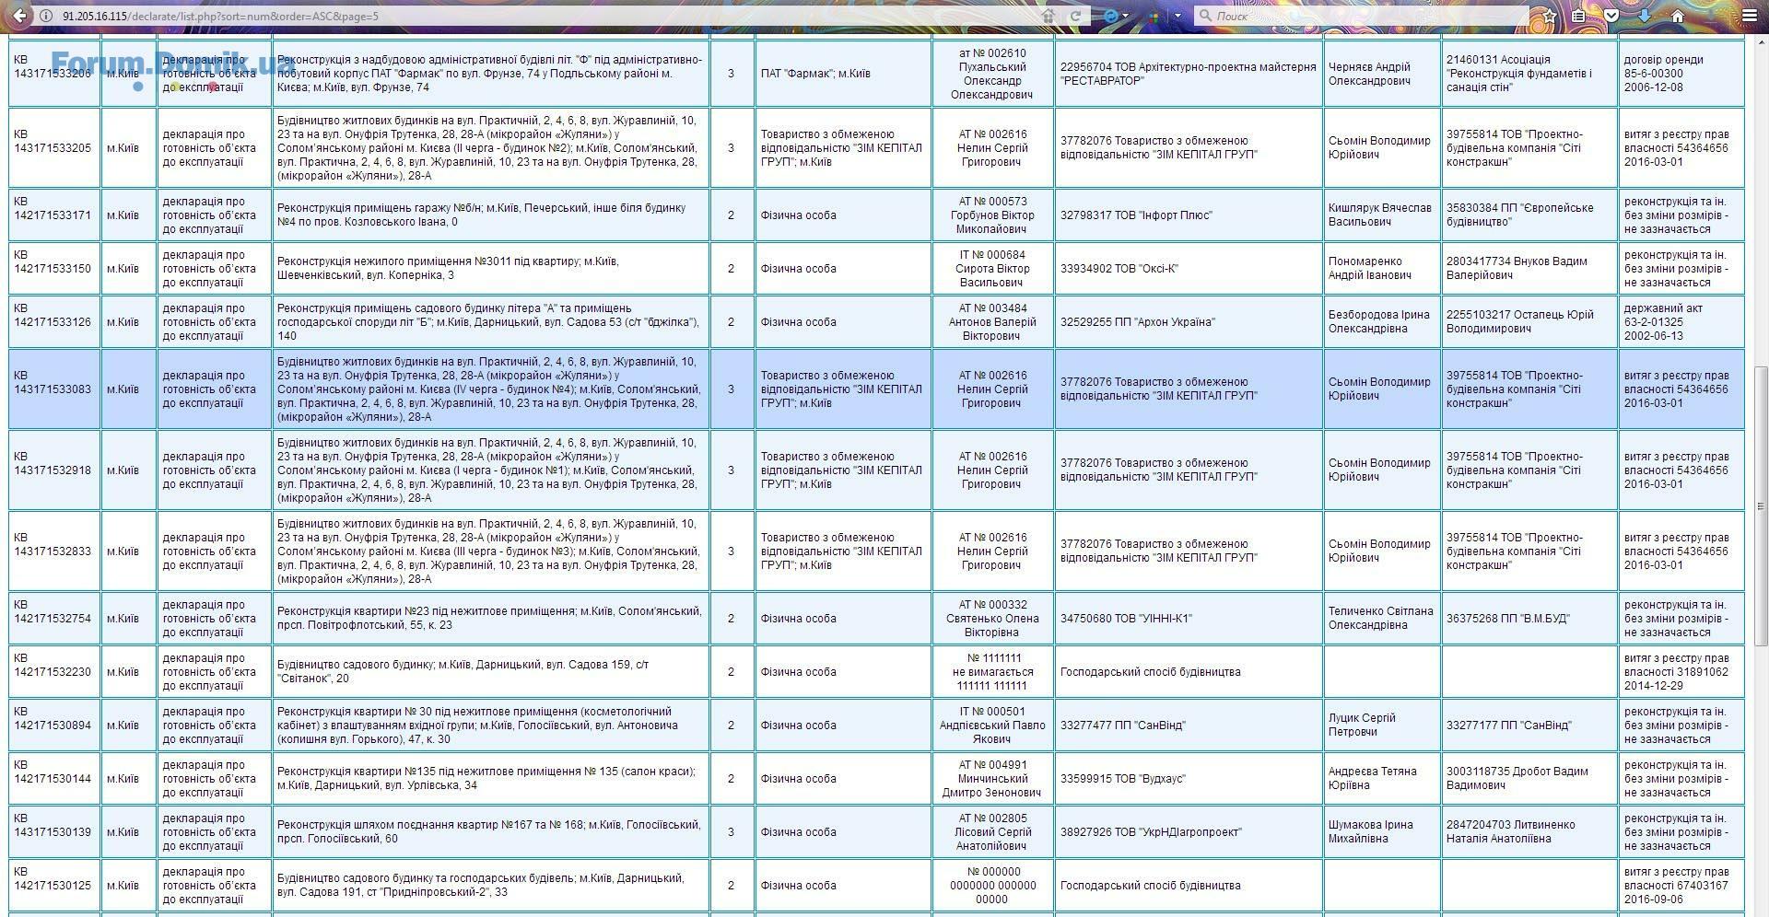Click the blue circular sync icon

[x=1111, y=16]
